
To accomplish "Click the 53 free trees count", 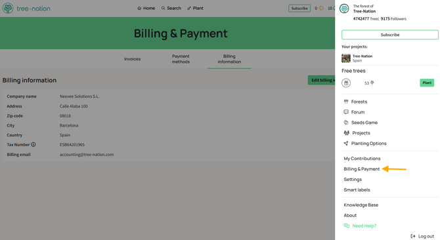I will pos(369,83).
